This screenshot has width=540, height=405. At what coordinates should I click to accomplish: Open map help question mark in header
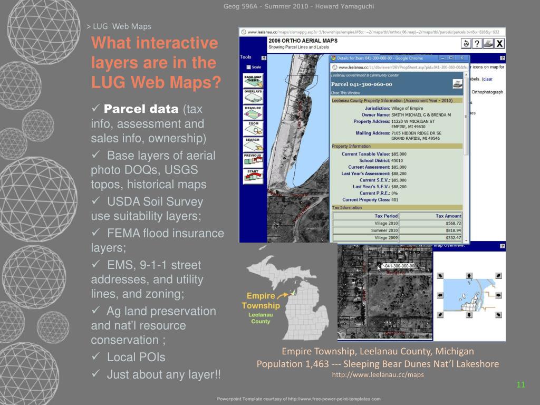[x=477, y=43]
